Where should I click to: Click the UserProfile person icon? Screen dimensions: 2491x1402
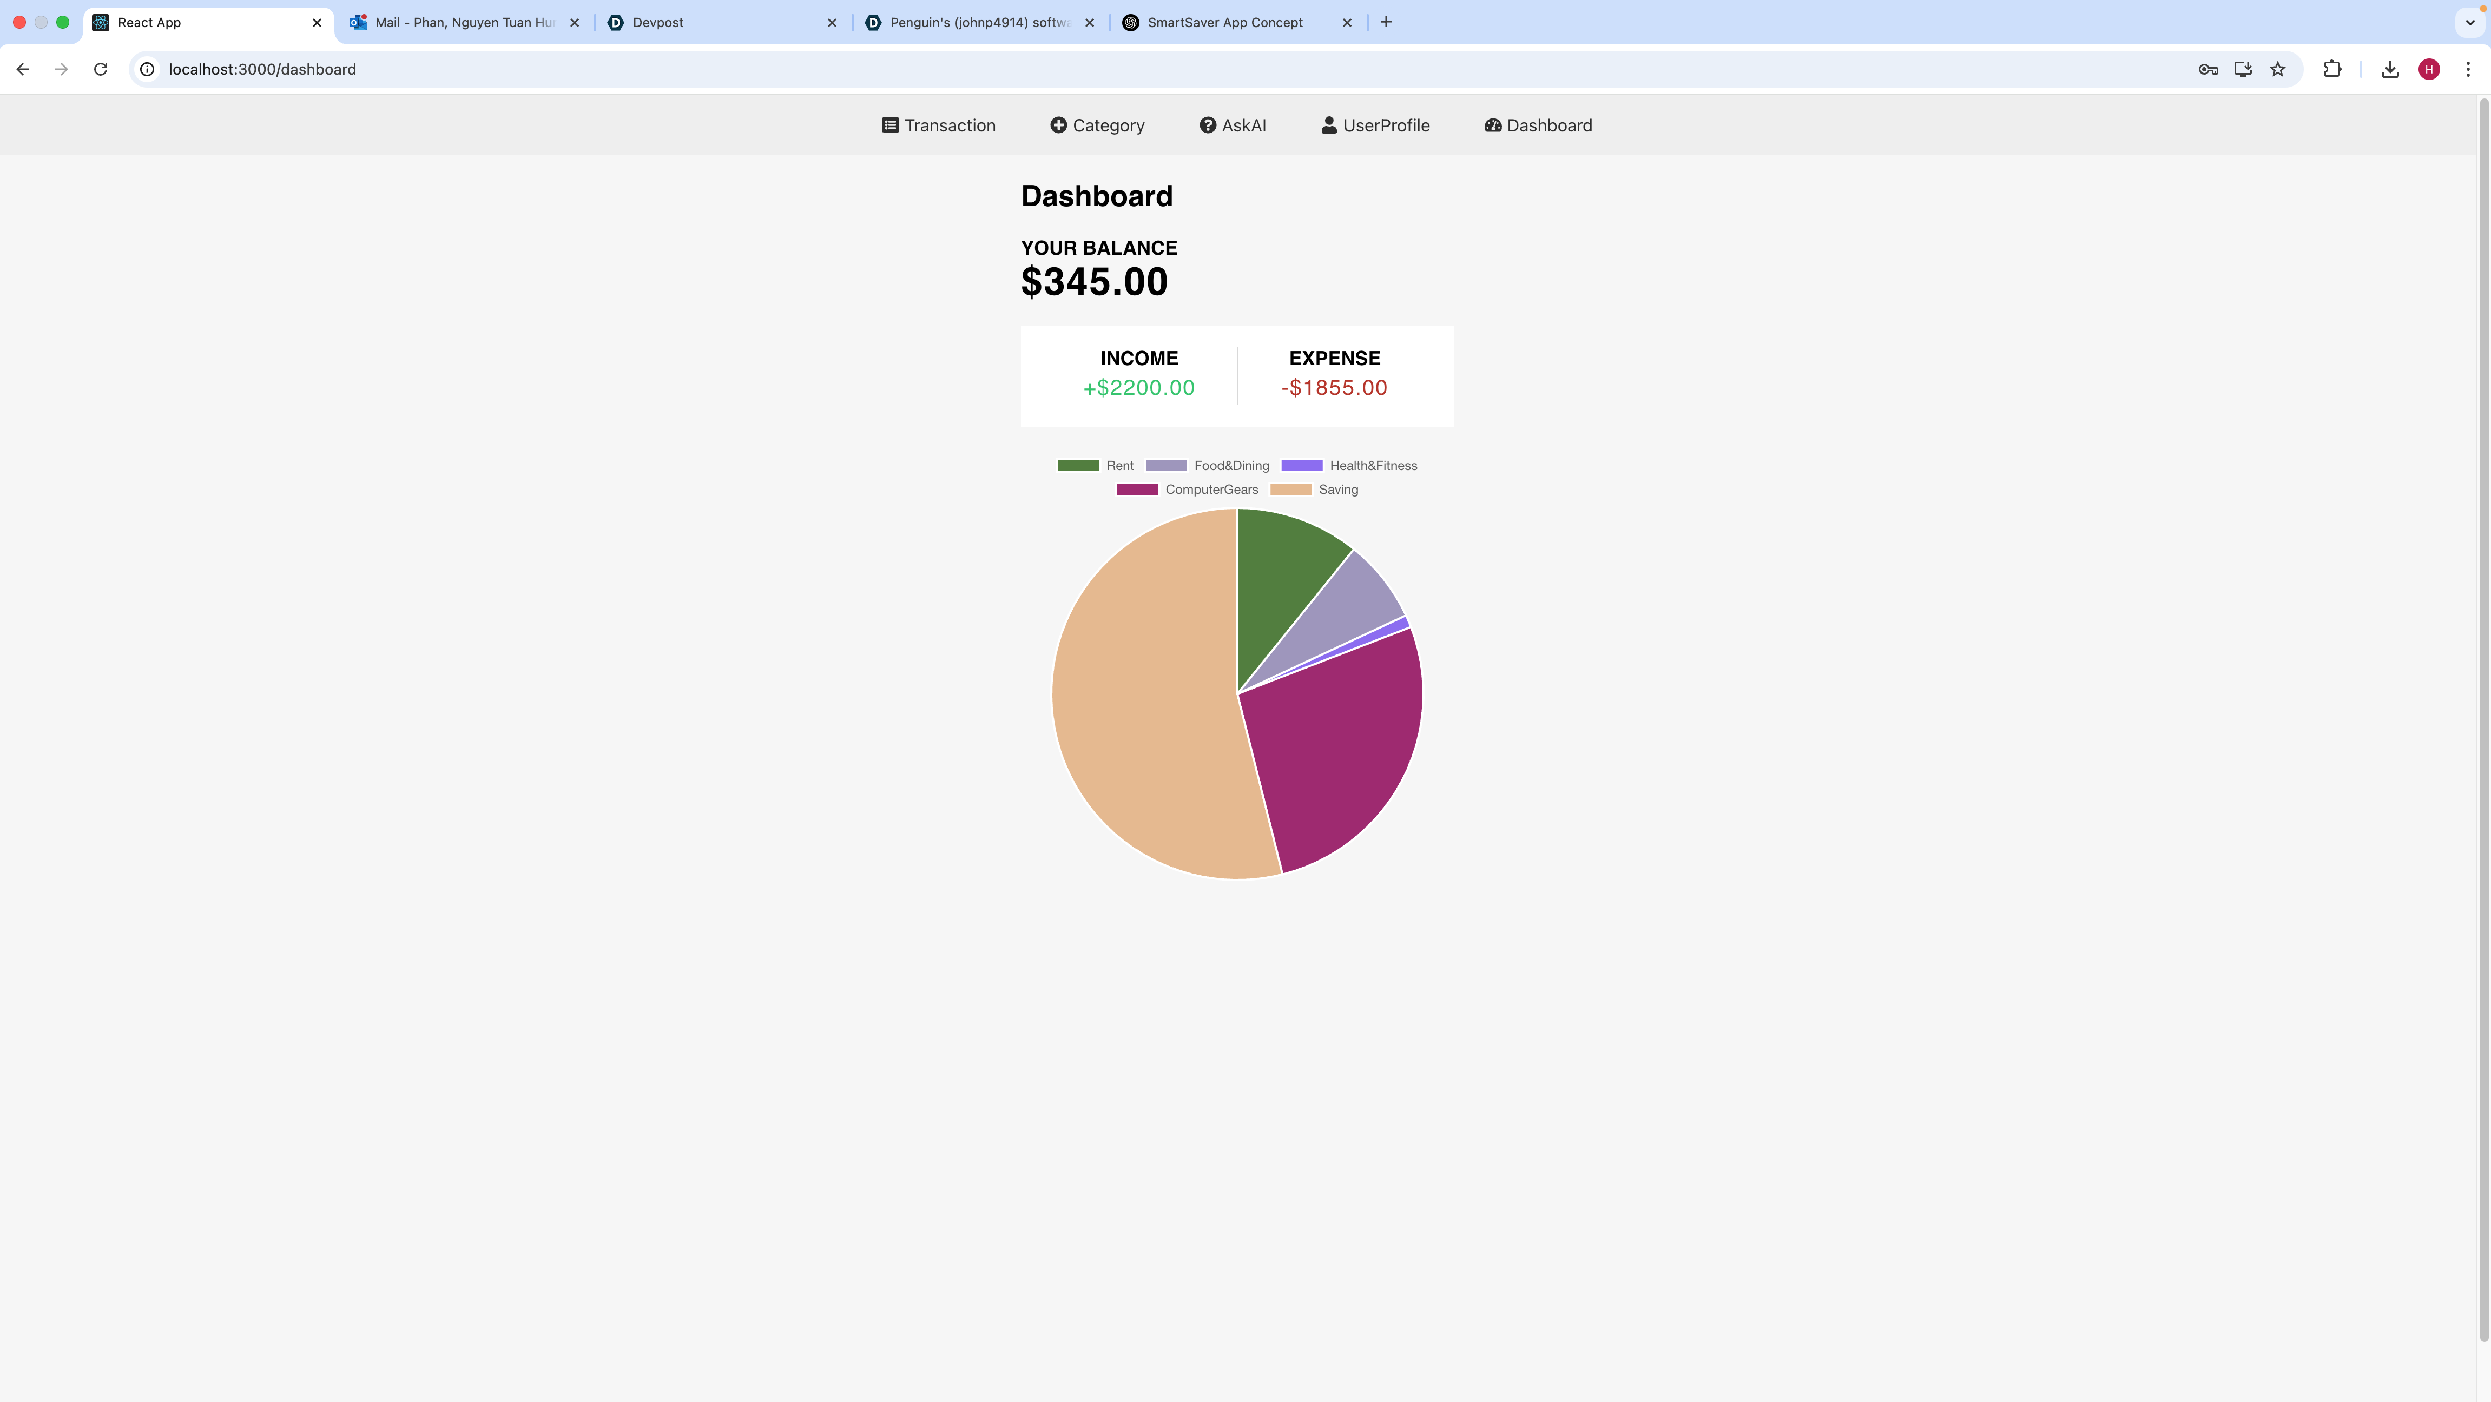1329,125
